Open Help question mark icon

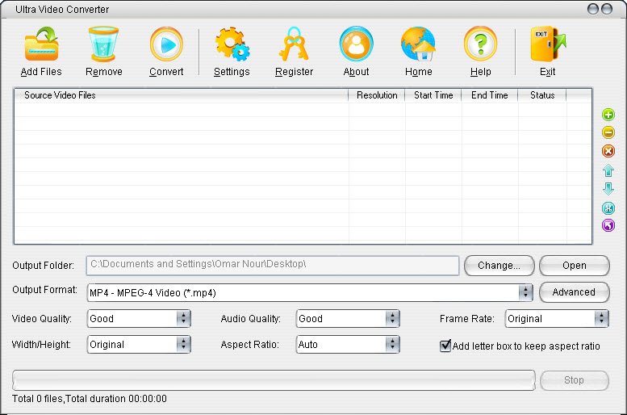tap(481, 44)
